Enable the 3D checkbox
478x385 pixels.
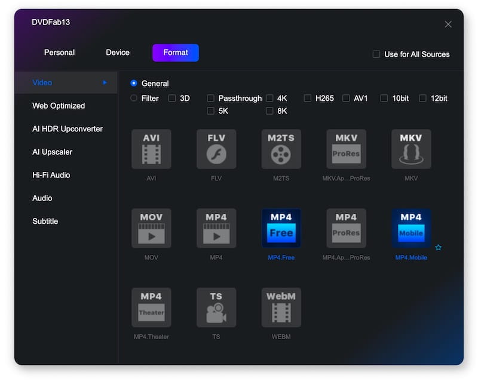[x=172, y=98]
